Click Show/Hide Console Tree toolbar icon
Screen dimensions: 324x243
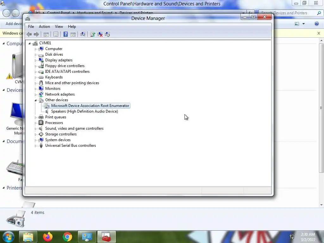[46, 34]
